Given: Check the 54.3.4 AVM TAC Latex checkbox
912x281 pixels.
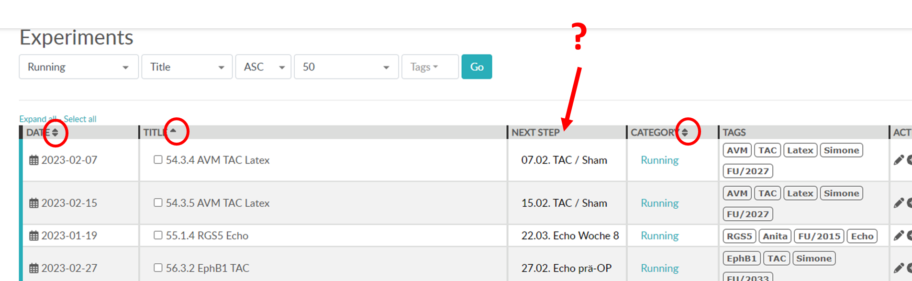Looking at the screenshot, I should point(158,159).
